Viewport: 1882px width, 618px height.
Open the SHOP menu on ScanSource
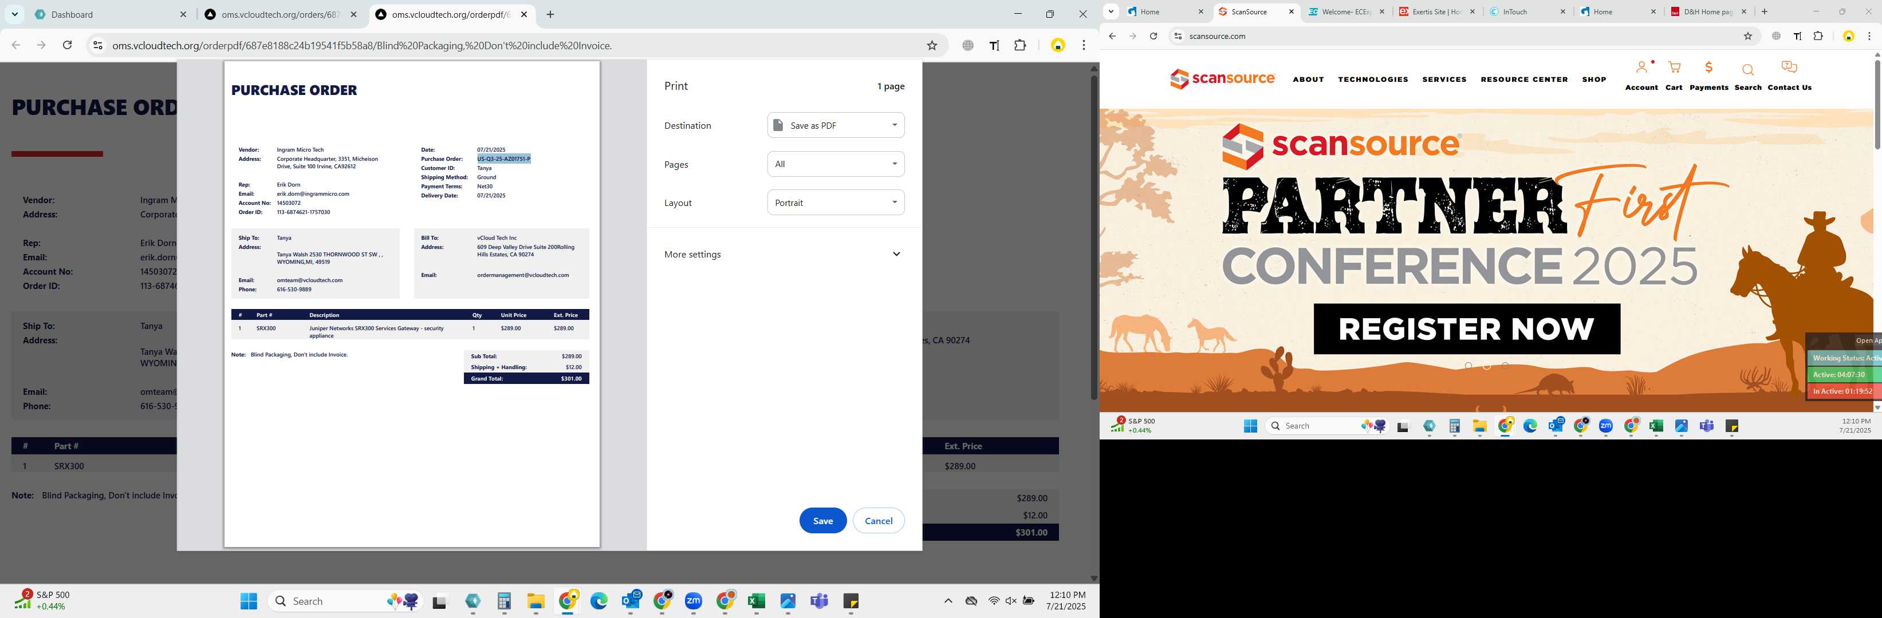coord(1594,80)
